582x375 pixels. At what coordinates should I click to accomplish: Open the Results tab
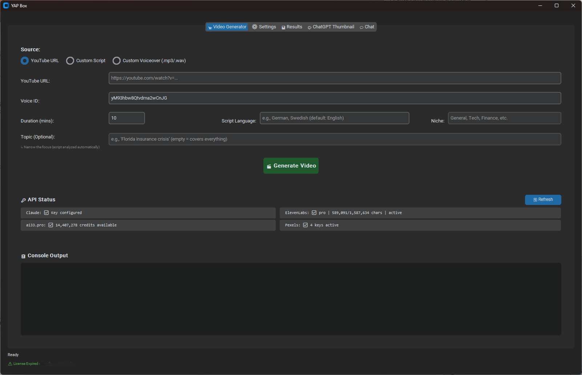pos(292,27)
